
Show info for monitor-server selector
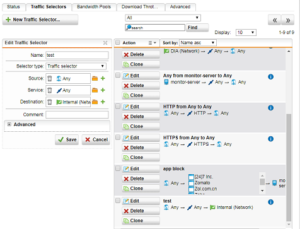coord(271,77)
